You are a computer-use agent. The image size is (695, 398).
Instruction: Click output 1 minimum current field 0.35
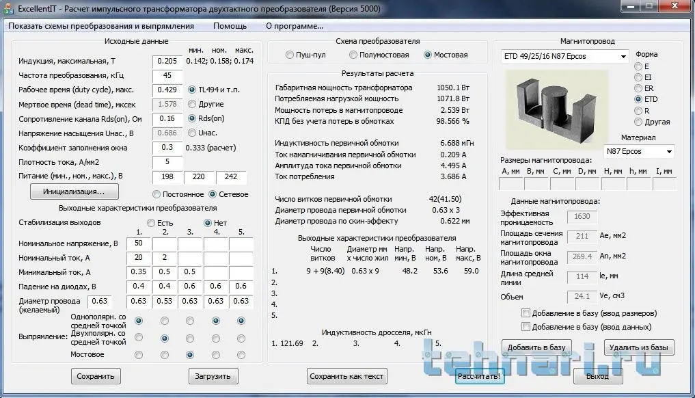[138, 272]
